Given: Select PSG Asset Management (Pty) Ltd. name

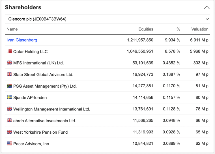Looking at the screenshot, I should click(45, 86).
